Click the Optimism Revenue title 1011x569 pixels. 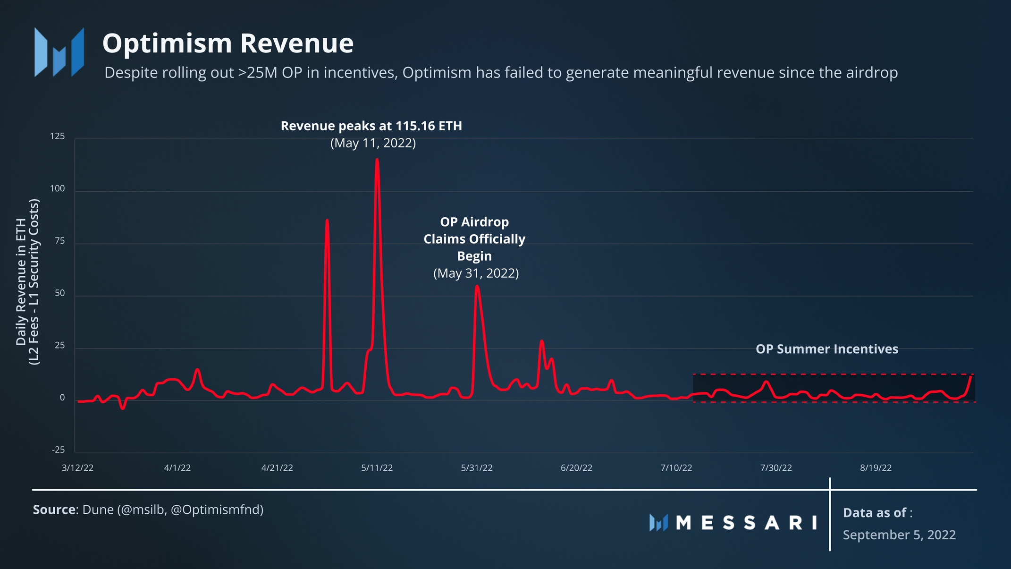(x=227, y=43)
